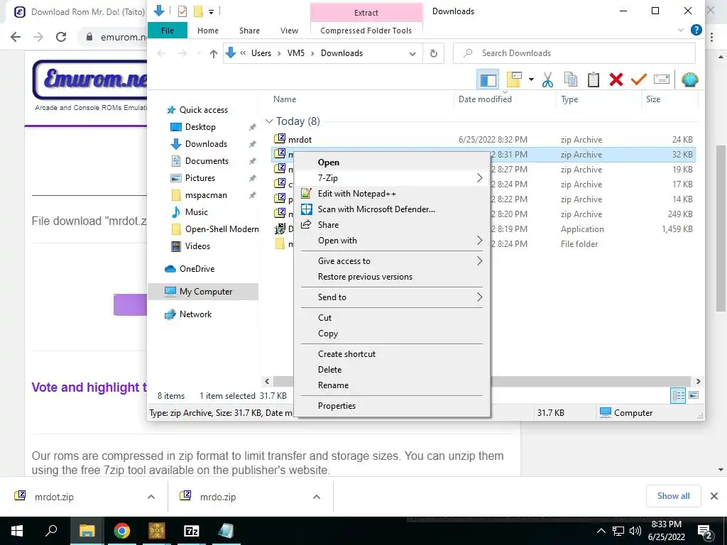Screen dimensions: 727x545
Task: Open 7-Zip from the taskbar
Action: pos(192,531)
